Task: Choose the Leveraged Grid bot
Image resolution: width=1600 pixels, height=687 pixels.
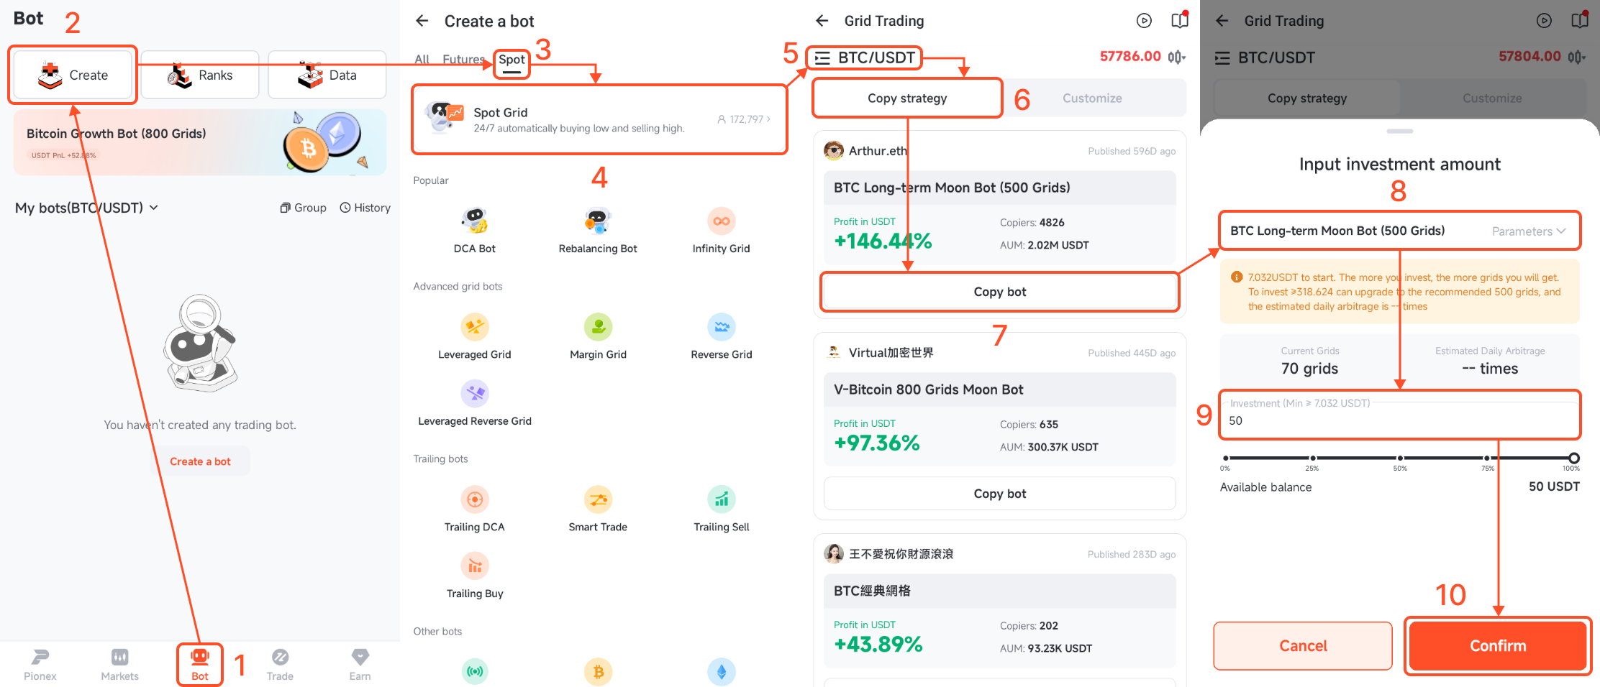Action: [475, 336]
